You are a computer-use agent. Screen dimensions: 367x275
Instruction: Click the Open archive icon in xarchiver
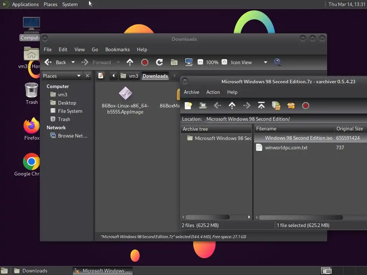[203, 106]
